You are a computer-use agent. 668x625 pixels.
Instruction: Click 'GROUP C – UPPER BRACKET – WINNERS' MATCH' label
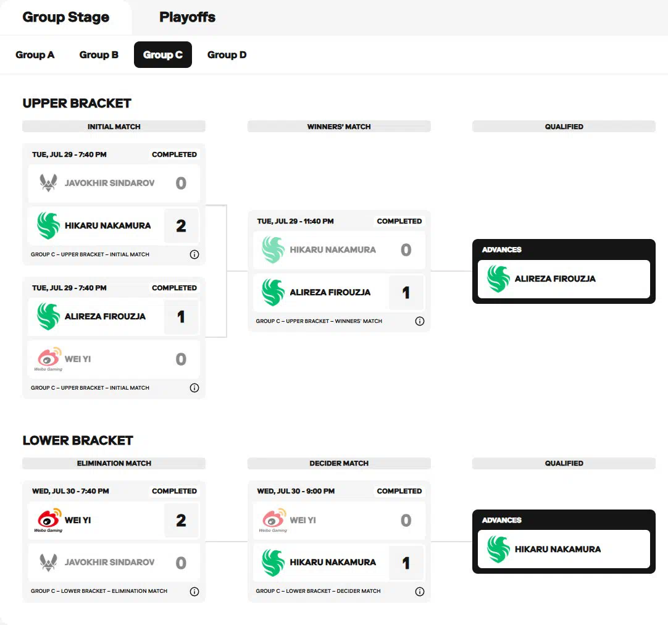[319, 321]
